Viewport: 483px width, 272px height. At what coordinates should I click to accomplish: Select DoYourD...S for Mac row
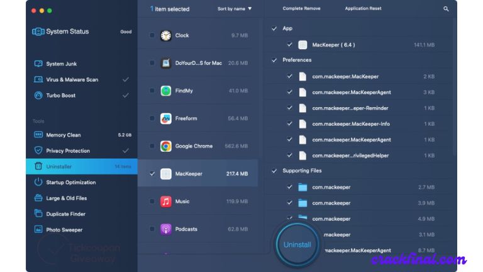tap(197, 63)
